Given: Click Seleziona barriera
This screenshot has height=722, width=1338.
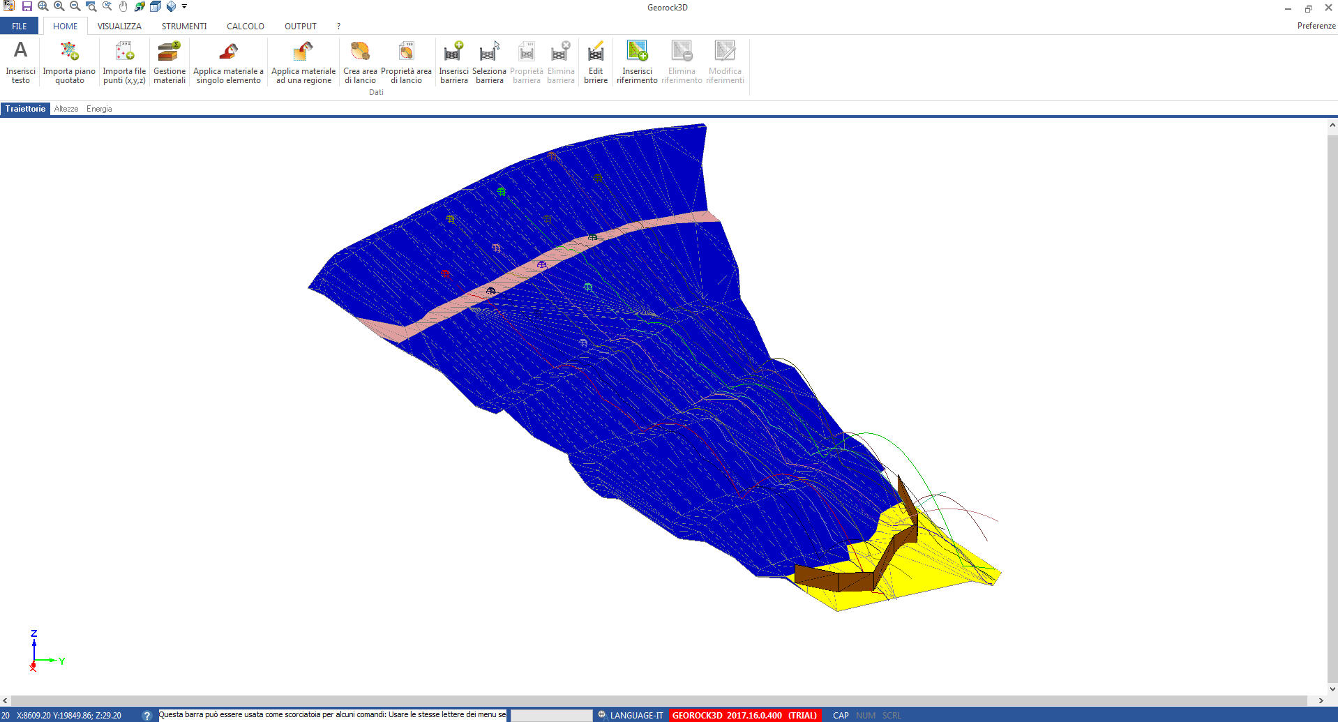Looking at the screenshot, I should pos(490,62).
